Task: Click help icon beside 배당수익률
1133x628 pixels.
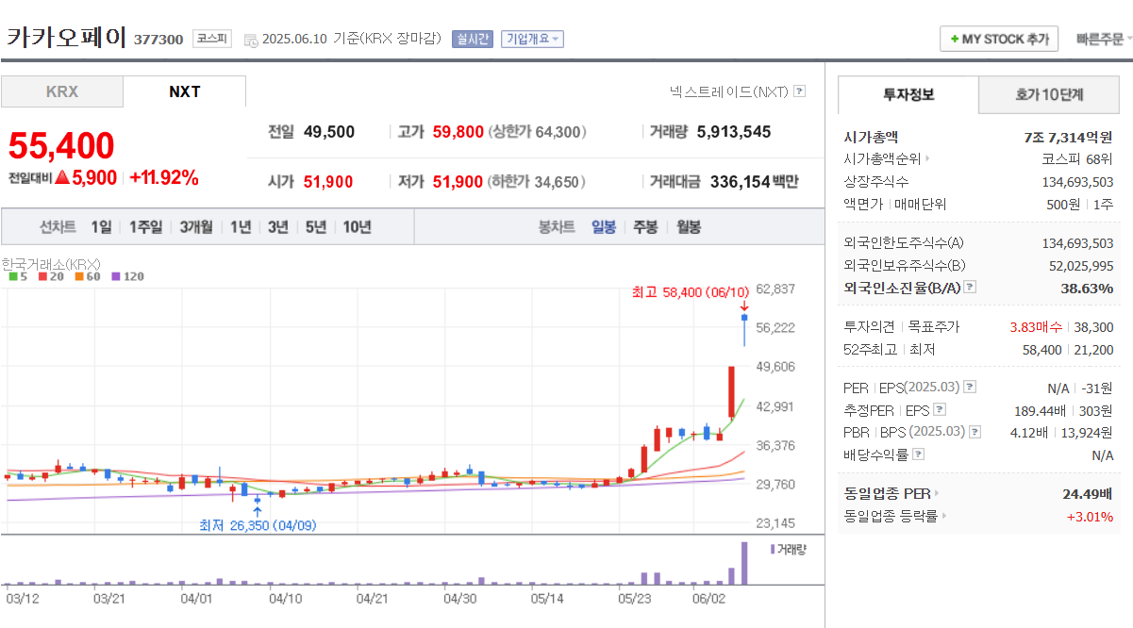Action: (919, 454)
